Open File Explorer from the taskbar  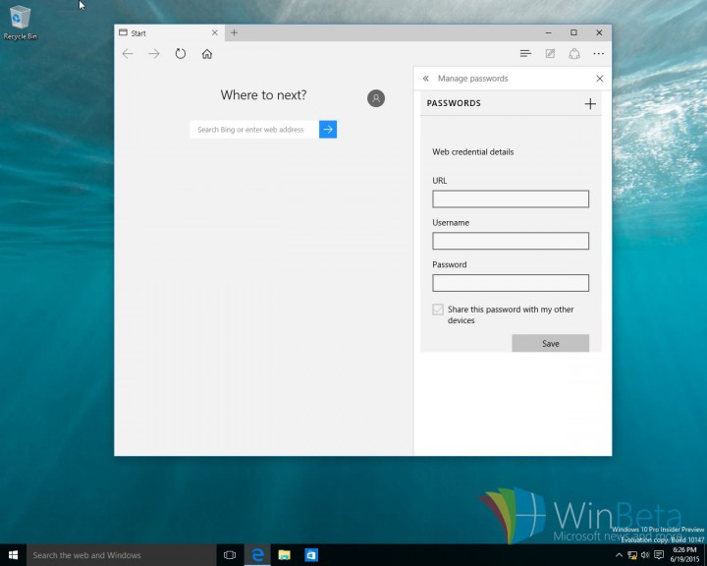[x=284, y=555]
